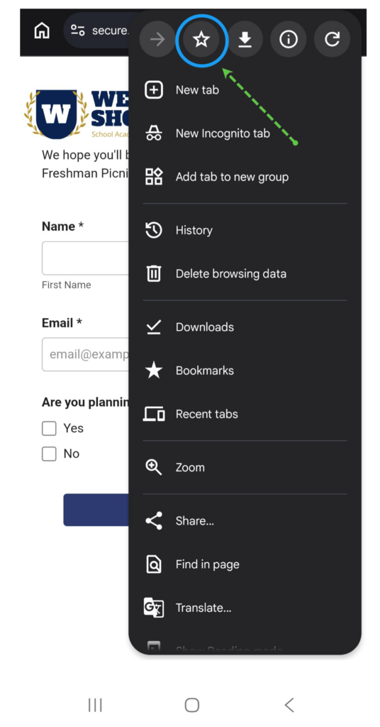Viewport: 380px width, 727px height.
Task: Tap the History clock icon
Action: tap(154, 231)
